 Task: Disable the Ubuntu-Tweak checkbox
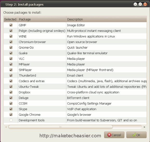(x=11, y=87)
